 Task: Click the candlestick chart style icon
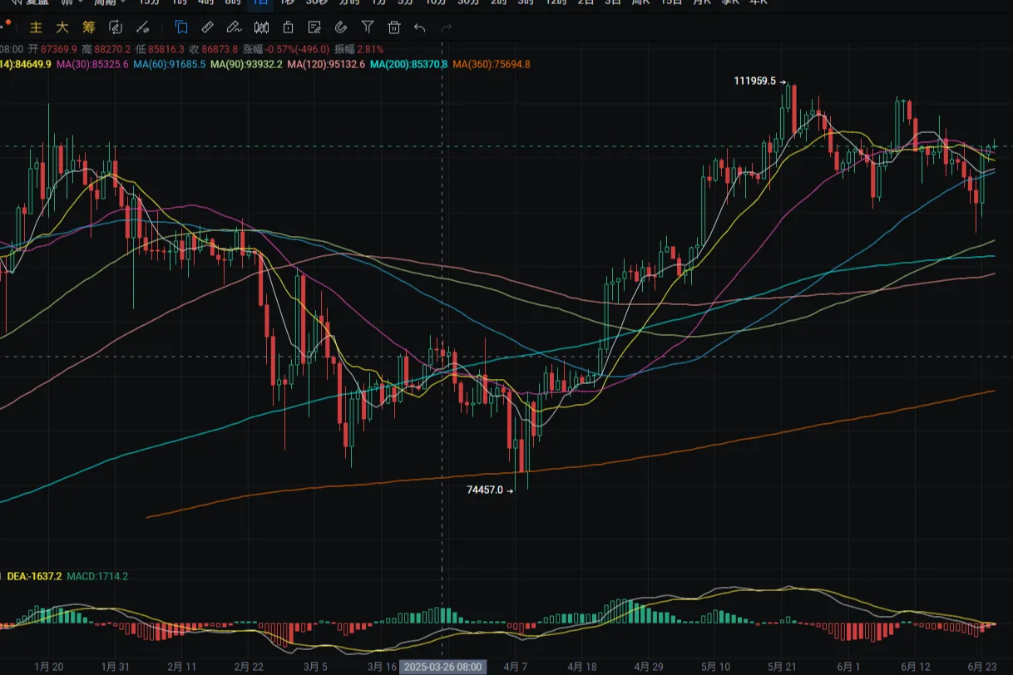tap(261, 27)
